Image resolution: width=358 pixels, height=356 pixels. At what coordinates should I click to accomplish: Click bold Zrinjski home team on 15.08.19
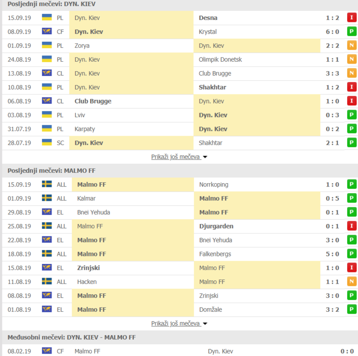point(89,268)
